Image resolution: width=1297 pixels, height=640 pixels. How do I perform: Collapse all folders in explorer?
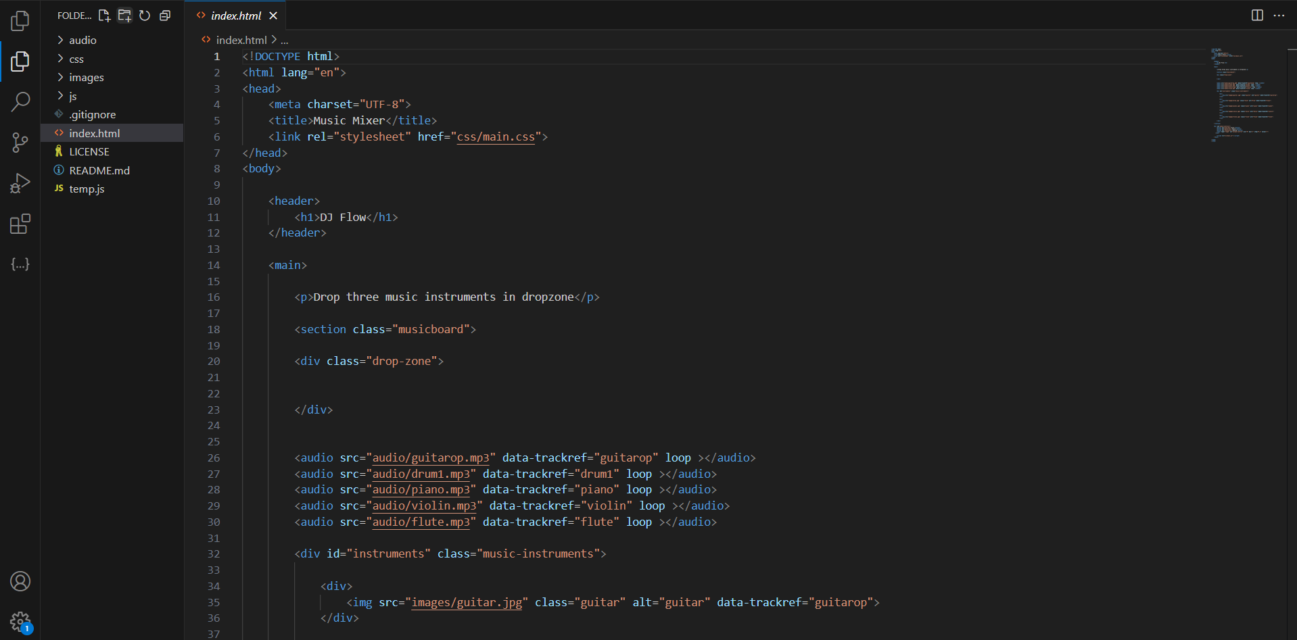point(165,16)
